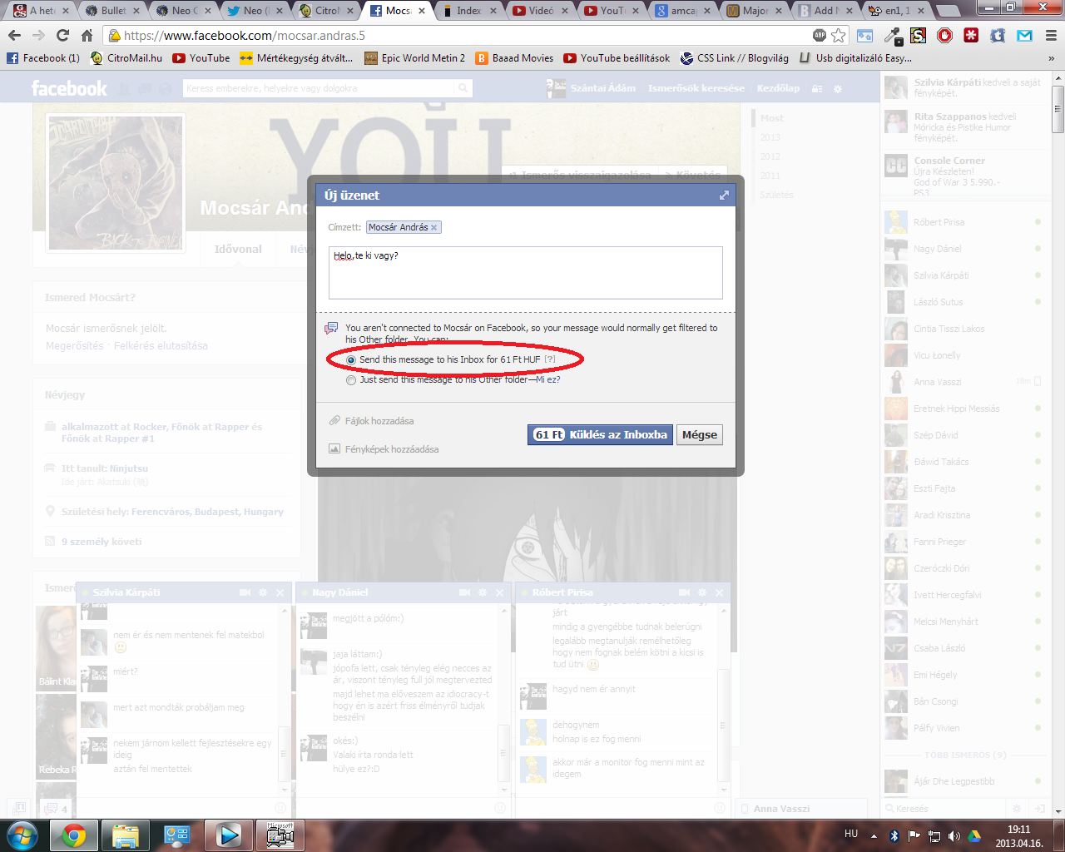Select Send to his Inbox for 61 Ft

point(351,360)
